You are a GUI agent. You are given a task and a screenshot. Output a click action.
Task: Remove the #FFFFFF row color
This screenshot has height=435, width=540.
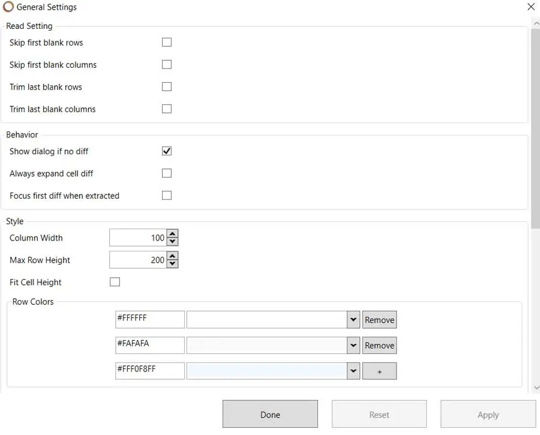point(379,320)
